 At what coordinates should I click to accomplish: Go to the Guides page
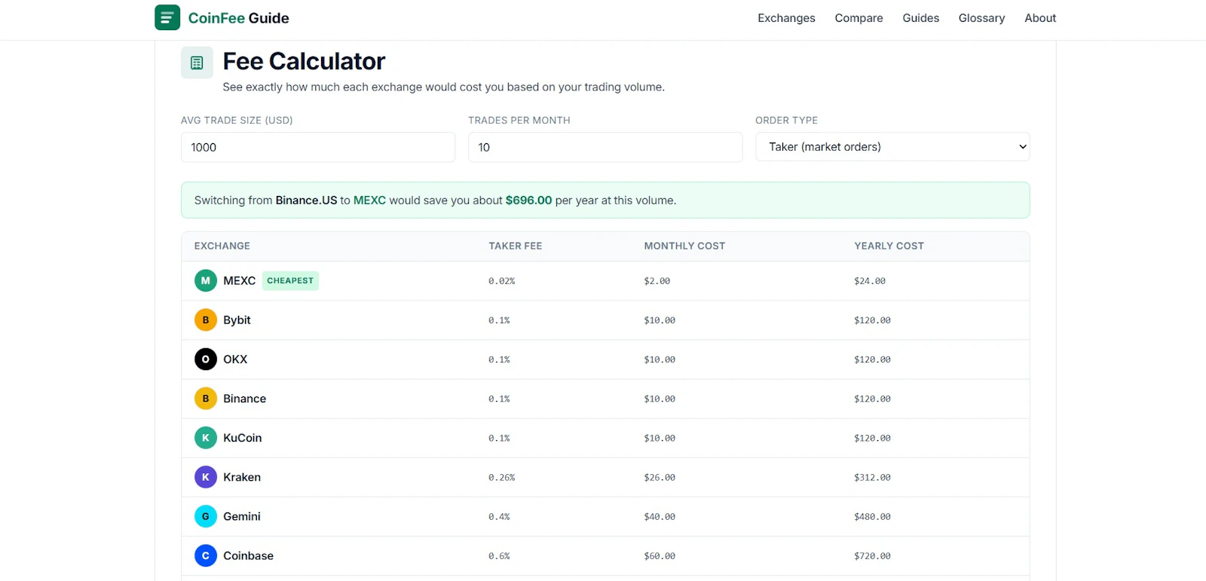(x=920, y=18)
